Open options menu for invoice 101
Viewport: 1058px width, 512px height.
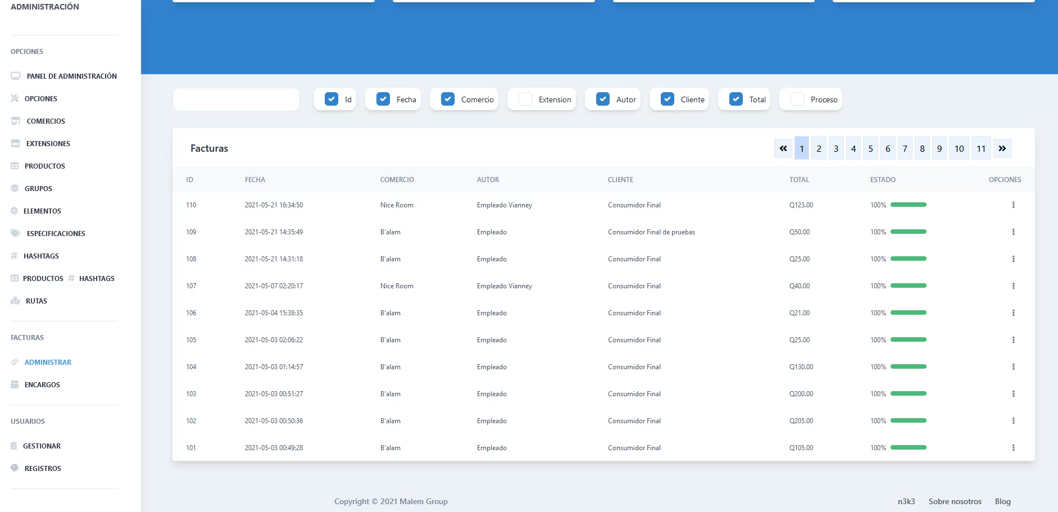pyautogui.click(x=1013, y=448)
